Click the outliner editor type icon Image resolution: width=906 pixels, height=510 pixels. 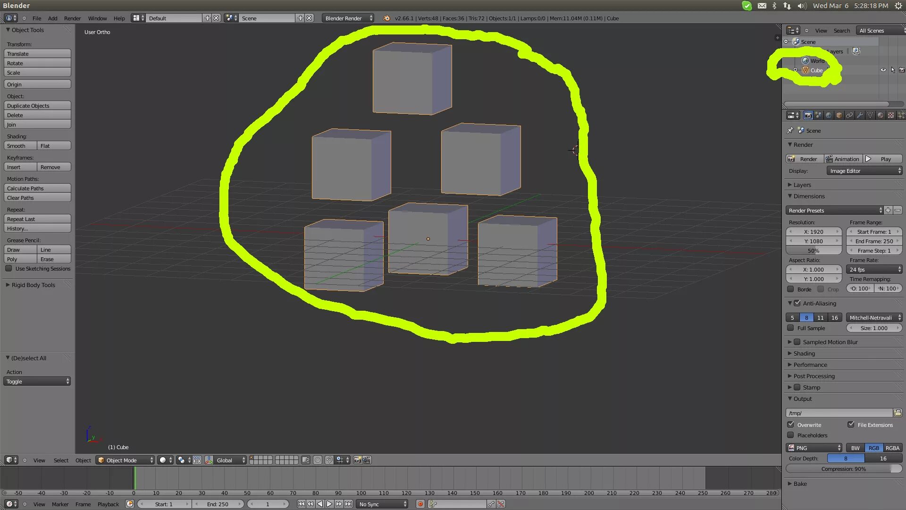793,30
